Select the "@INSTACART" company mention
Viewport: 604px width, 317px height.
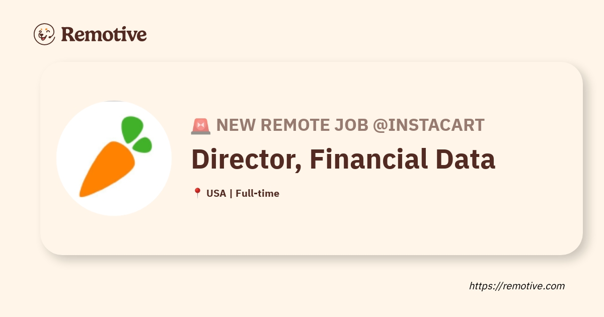click(428, 125)
